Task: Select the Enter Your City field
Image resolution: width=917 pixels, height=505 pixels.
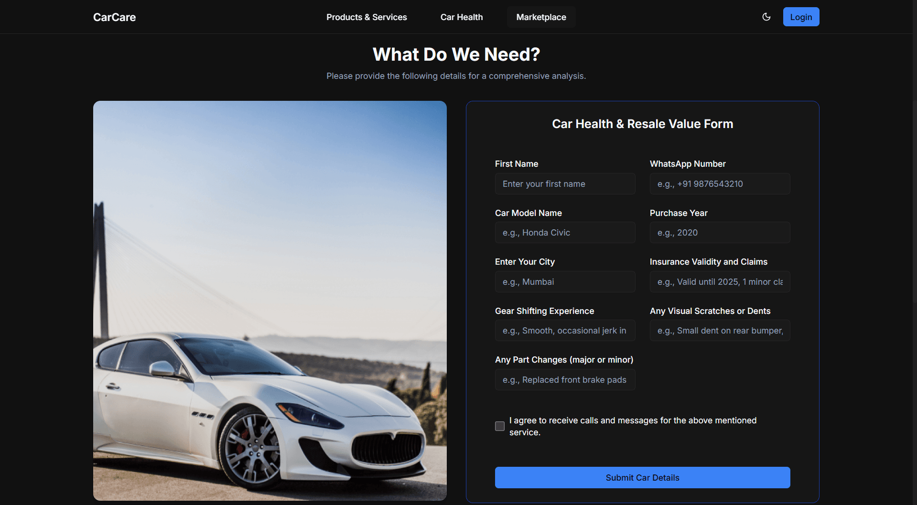Action: click(565, 281)
